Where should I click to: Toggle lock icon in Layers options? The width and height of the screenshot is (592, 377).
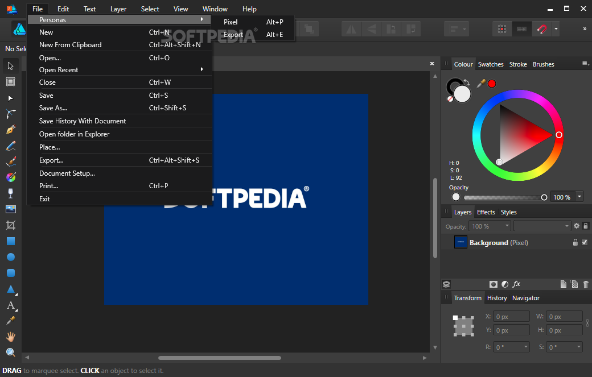point(586,226)
